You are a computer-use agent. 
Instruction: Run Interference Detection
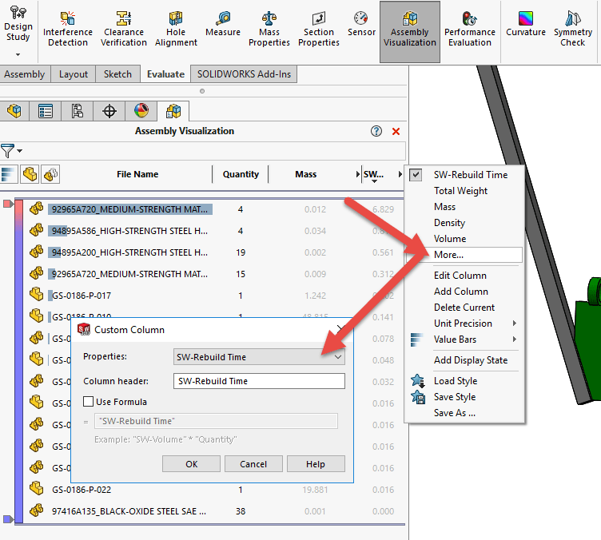[x=67, y=30]
